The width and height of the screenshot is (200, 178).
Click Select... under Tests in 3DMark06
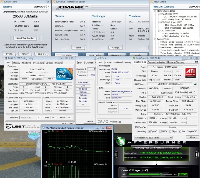click(x=79, y=48)
